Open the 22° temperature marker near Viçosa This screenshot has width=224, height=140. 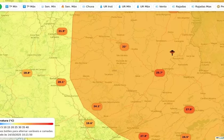[124, 47]
